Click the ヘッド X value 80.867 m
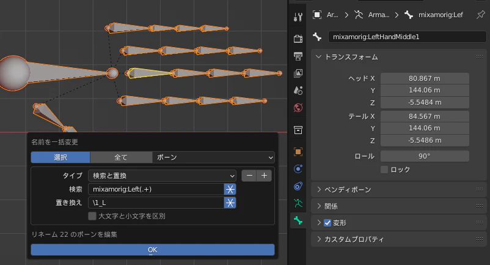The width and height of the screenshot is (490, 265). click(425, 78)
